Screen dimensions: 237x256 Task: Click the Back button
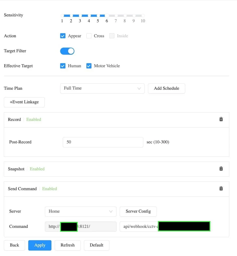click(x=14, y=245)
